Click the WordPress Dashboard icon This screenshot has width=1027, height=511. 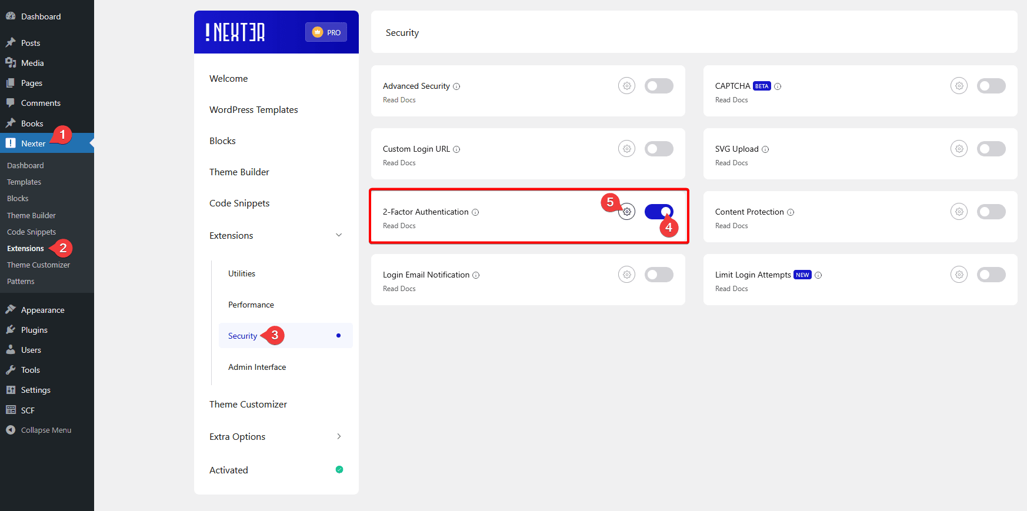pyautogui.click(x=11, y=16)
